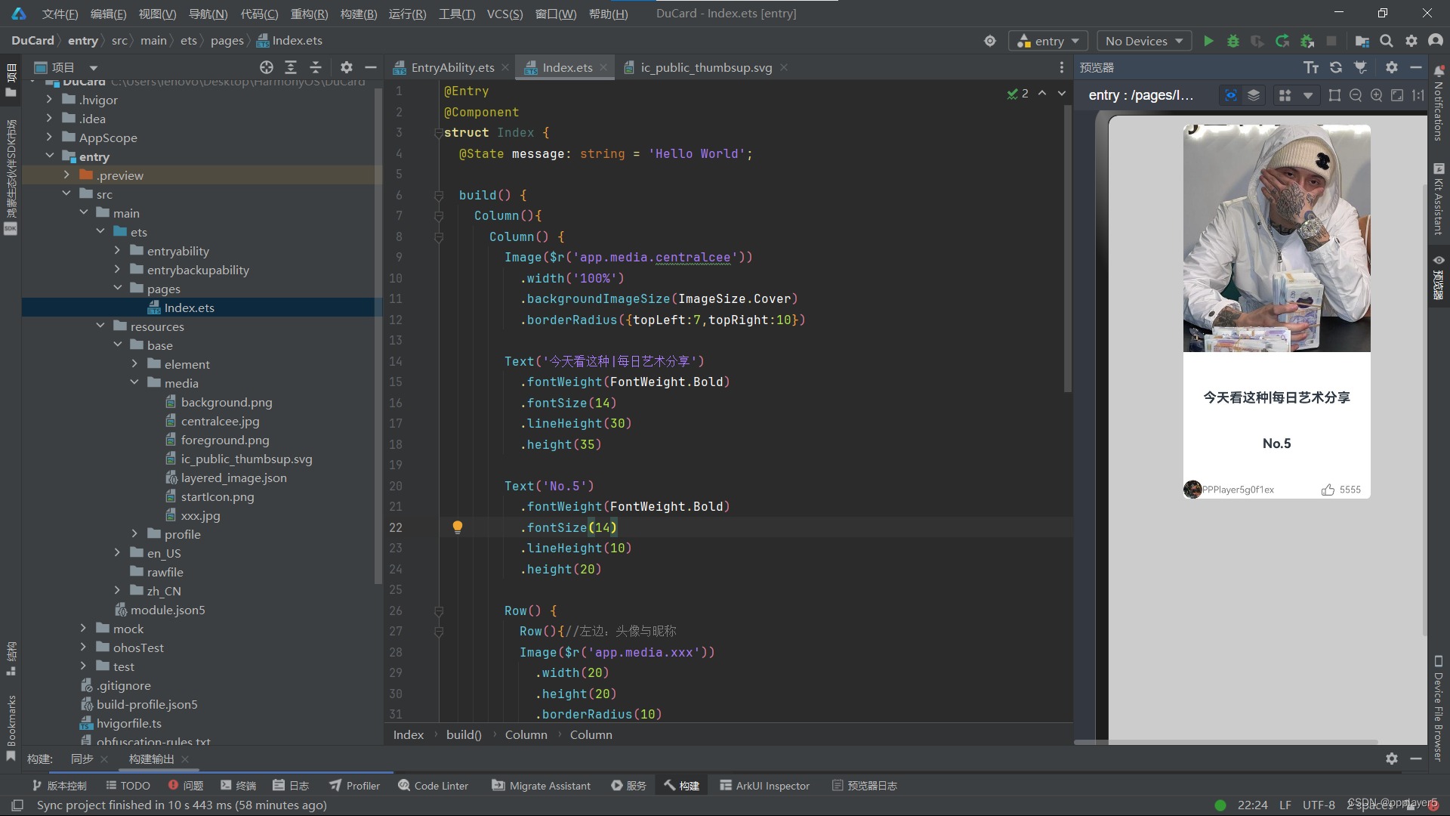The height and width of the screenshot is (816, 1450).
Task: Expand the .hvigor folder
Action: (49, 100)
